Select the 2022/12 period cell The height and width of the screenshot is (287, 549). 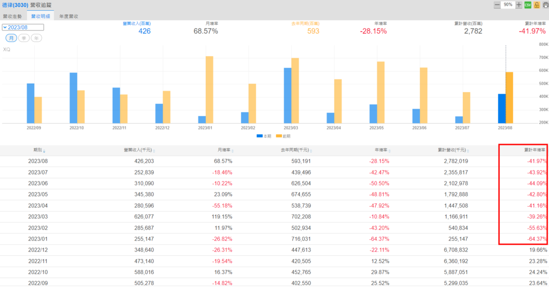(38, 250)
